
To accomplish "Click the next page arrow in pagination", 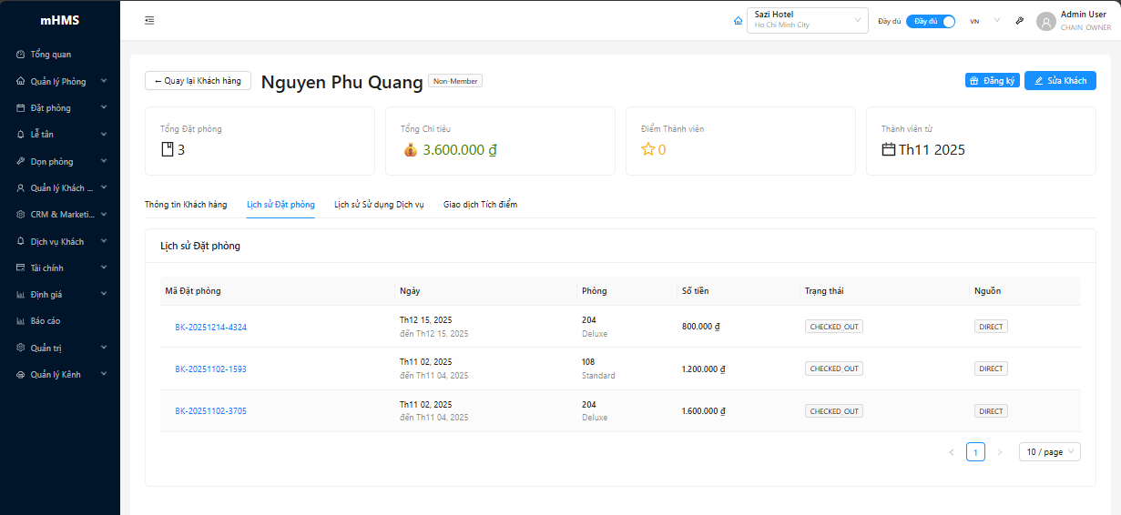I will click(x=999, y=452).
